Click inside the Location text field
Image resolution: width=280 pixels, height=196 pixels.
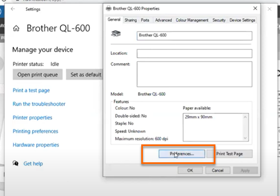(194, 53)
